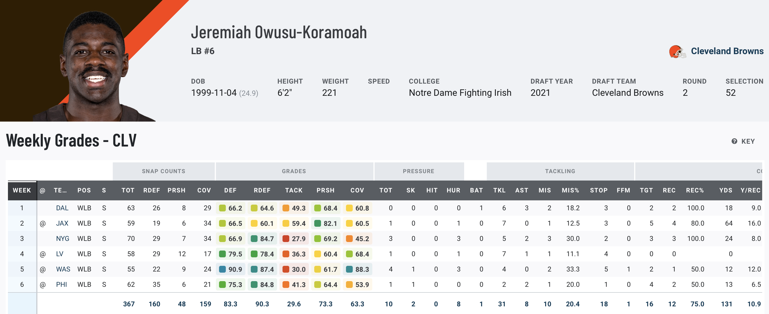The height and width of the screenshot is (314, 769).
Task: Open the KEY help question-mark icon
Action: point(734,141)
